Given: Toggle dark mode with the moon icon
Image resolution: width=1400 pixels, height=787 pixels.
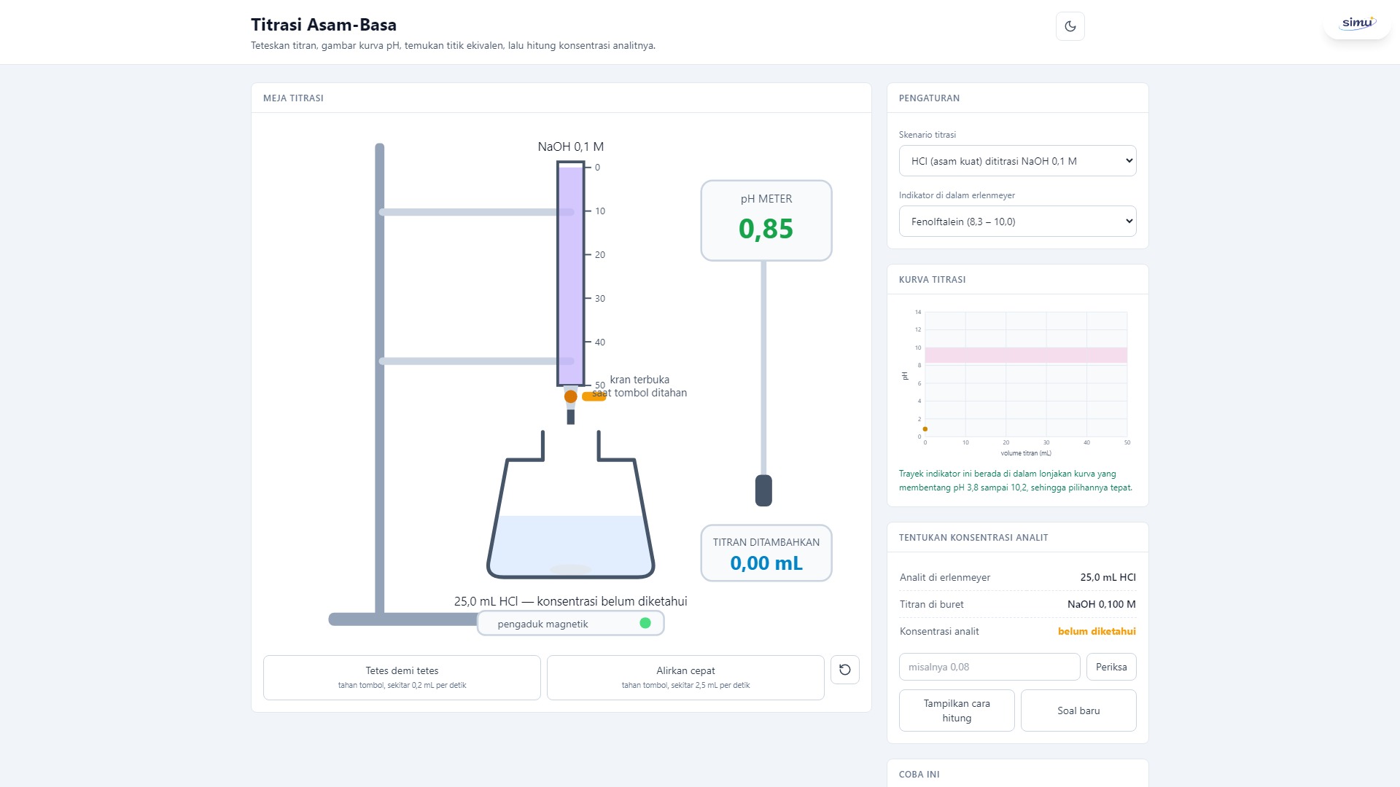Looking at the screenshot, I should 1070,26.
